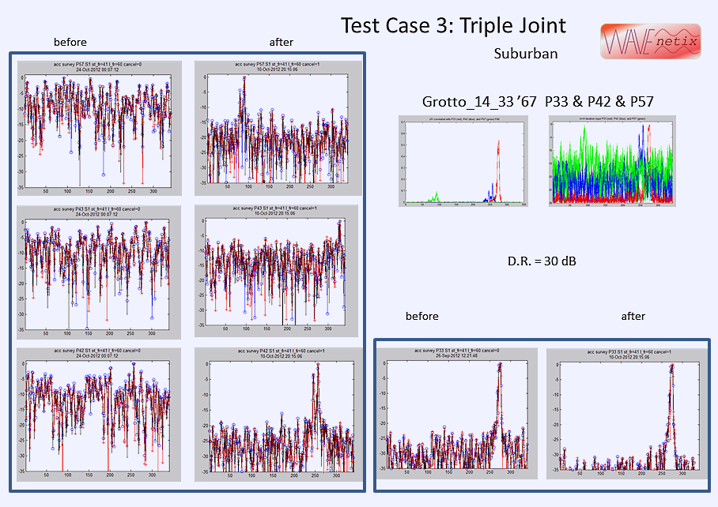
Task: Click the P42 after survey plot
Action: coord(276,415)
